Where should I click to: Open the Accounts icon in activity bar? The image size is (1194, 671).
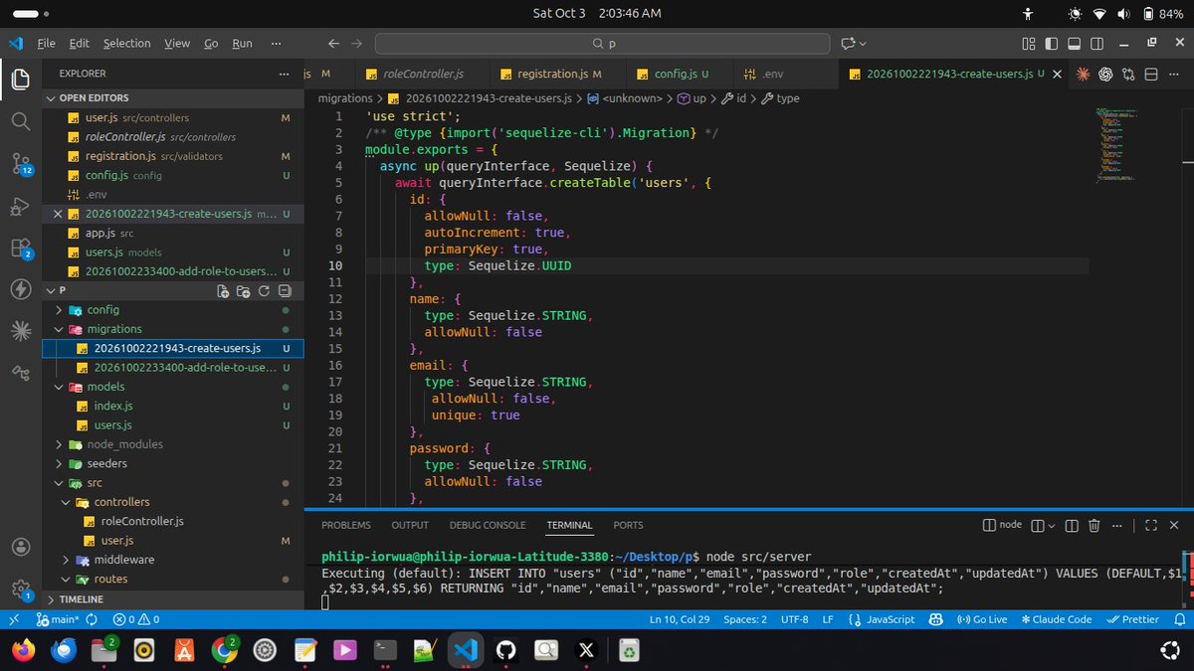pyautogui.click(x=20, y=547)
